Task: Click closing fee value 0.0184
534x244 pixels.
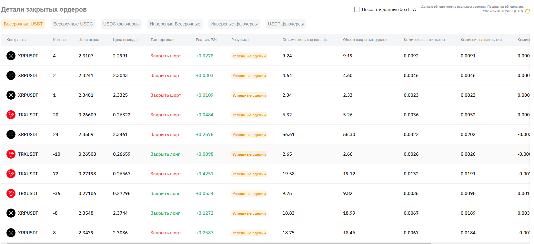Action: point(468,233)
